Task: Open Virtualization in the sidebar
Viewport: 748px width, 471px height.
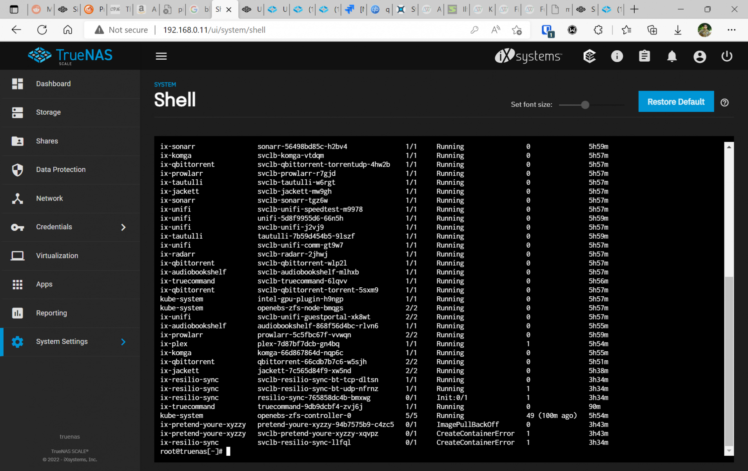Action: pos(70,256)
